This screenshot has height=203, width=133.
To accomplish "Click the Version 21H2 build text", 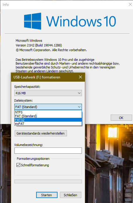I will tap(39, 45).
